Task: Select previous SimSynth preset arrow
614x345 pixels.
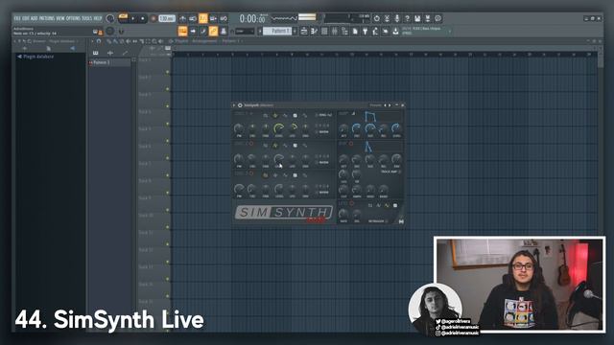Action: [386, 105]
